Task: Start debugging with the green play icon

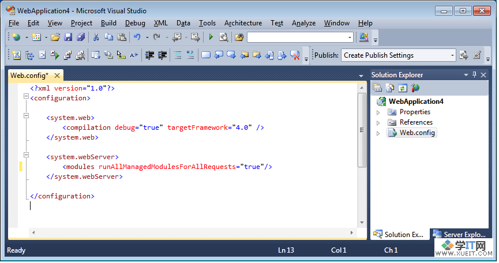Action: point(211,37)
